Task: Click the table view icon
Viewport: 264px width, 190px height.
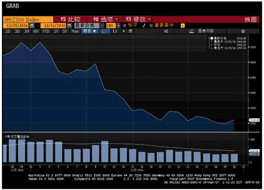Action: (130, 31)
